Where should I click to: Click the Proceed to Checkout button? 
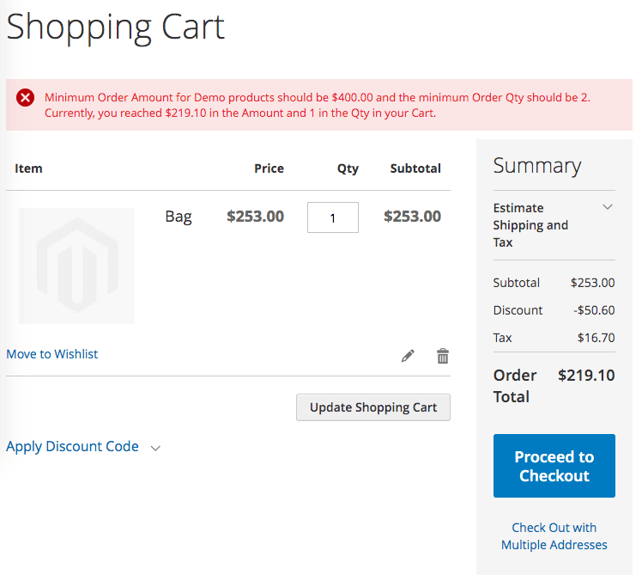pos(554,466)
